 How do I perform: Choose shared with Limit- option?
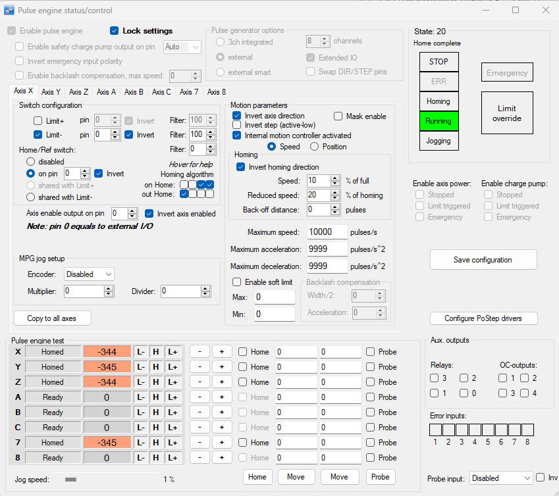point(31,197)
